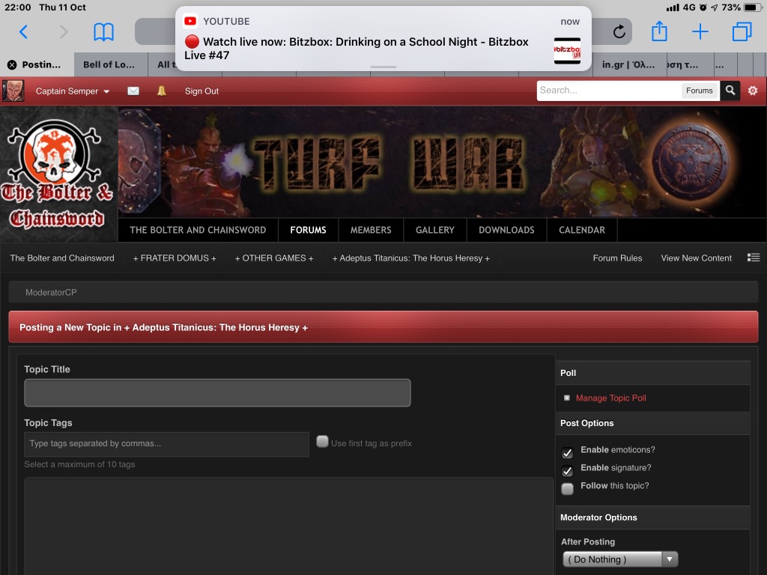Open the After Posting dropdown
This screenshot has height=575, width=767.
tap(620, 559)
